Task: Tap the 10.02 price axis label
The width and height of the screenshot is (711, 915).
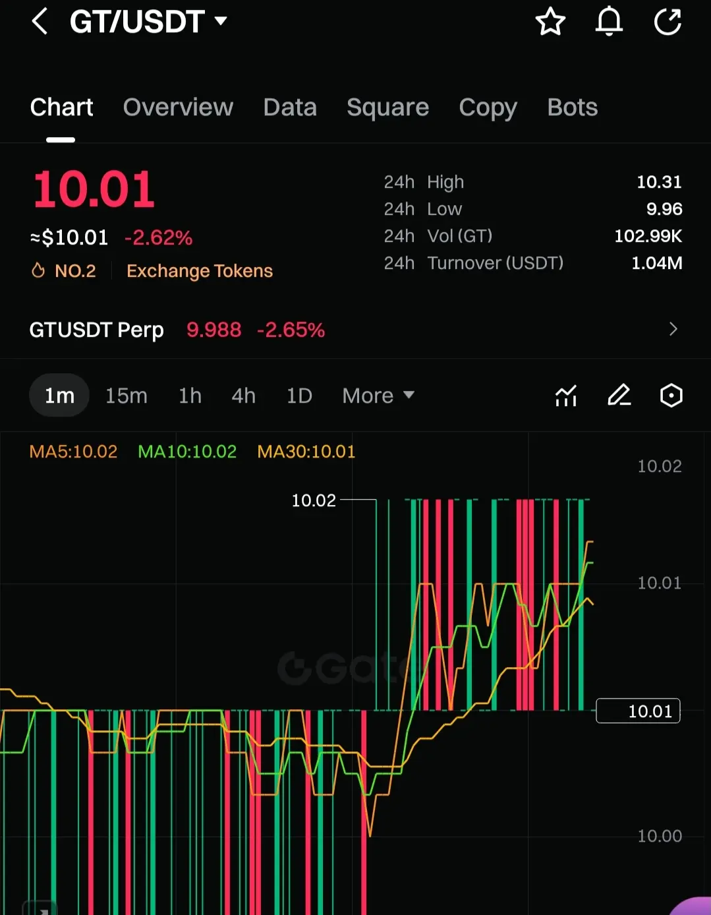Action: (660, 466)
